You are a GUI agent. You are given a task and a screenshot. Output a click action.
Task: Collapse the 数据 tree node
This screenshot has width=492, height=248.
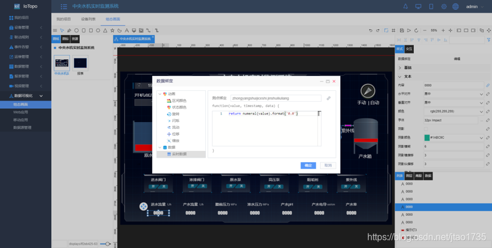pos(160,147)
